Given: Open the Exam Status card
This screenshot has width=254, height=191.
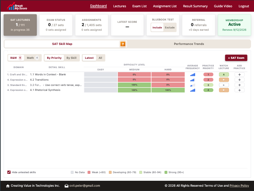Looking at the screenshot, I should click(x=56, y=25).
